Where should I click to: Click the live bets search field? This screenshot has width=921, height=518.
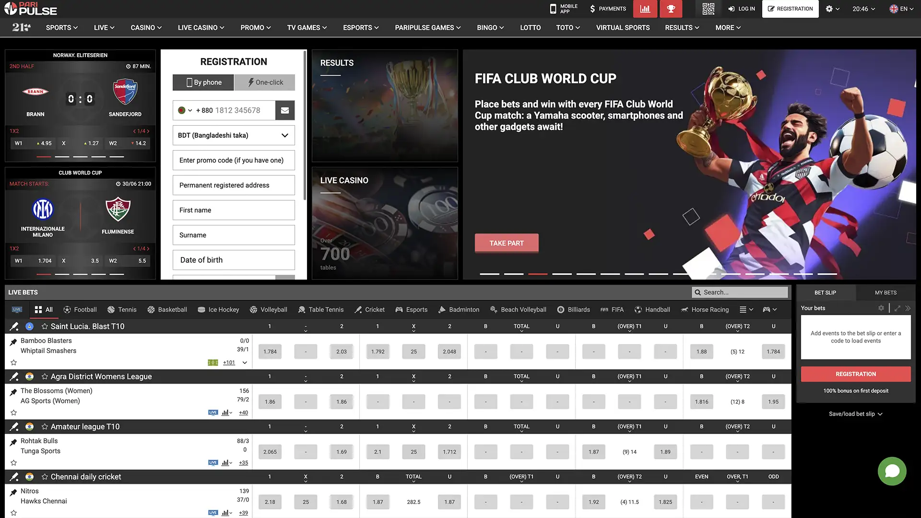[740, 292]
